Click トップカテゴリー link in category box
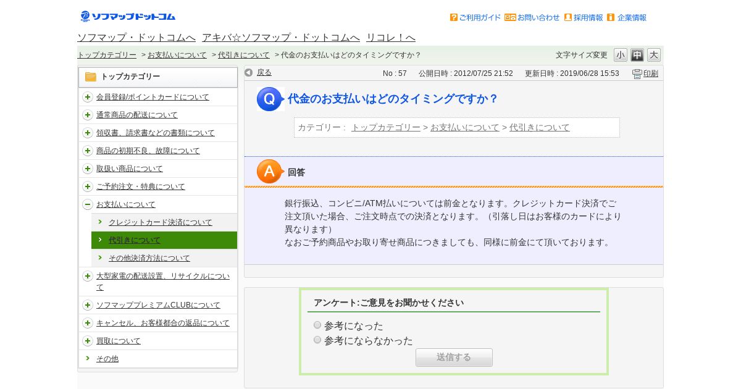The width and height of the screenshot is (741, 389). 386,127
